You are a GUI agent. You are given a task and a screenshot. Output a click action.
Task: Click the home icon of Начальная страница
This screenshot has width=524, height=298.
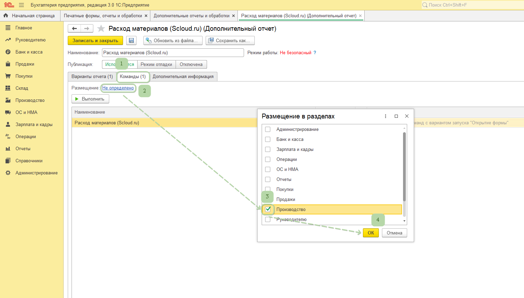click(6, 16)
